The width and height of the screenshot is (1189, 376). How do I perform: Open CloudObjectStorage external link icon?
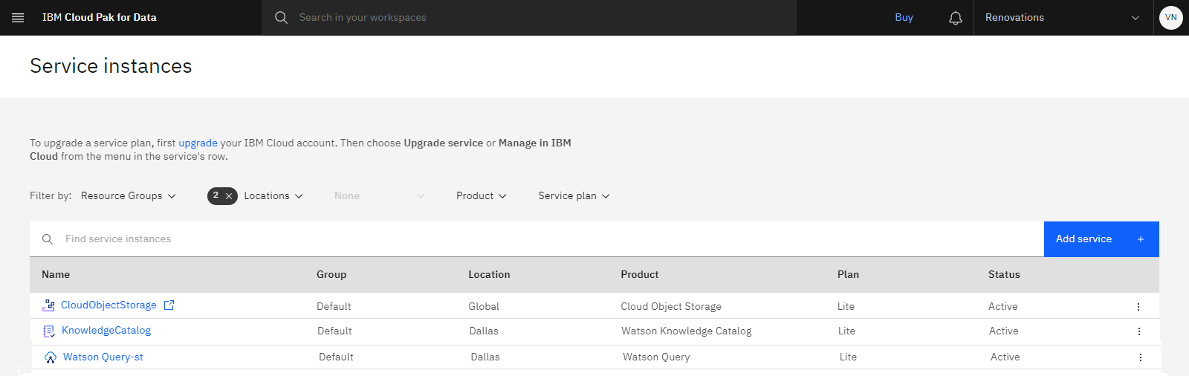[x=169, y=305]
